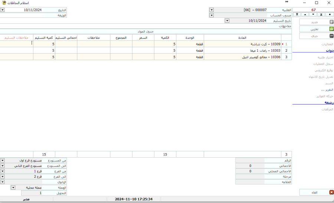The width and height of the screenshot is (334, 203).
Task: Click the المادة column header
Action: pyautogui.click(x=242, y=38)
